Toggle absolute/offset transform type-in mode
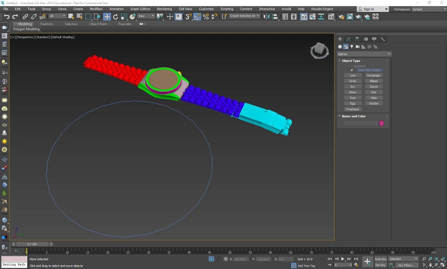The height and width of the screenshot is (269, 447). pyautogui.click(x=226, y=259)
